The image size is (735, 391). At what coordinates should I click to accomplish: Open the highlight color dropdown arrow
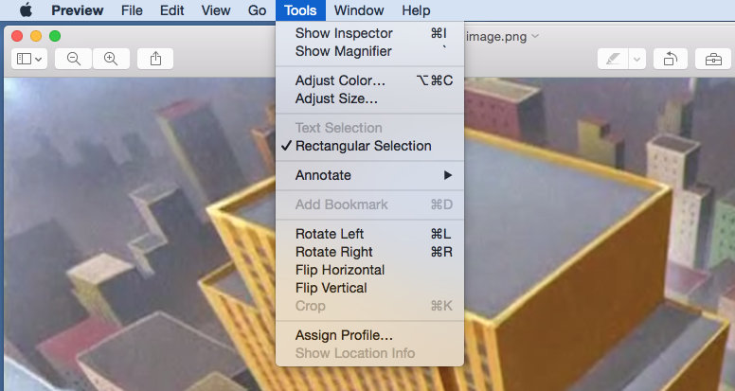(x=637, y=59)
